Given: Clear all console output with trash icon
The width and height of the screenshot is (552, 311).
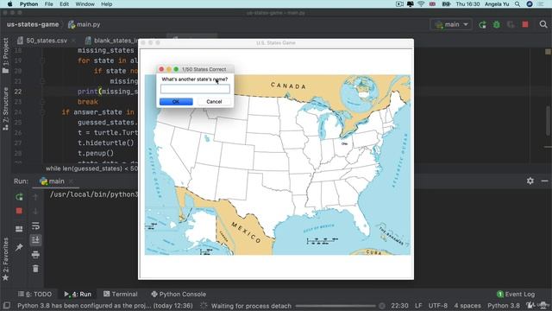Looking at the screenshot, I should [x=35, y=269].
